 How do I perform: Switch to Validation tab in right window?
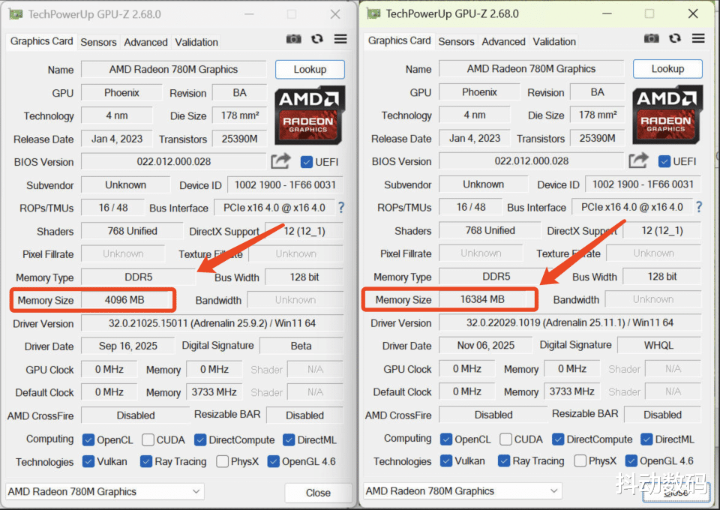pos(554,42)
